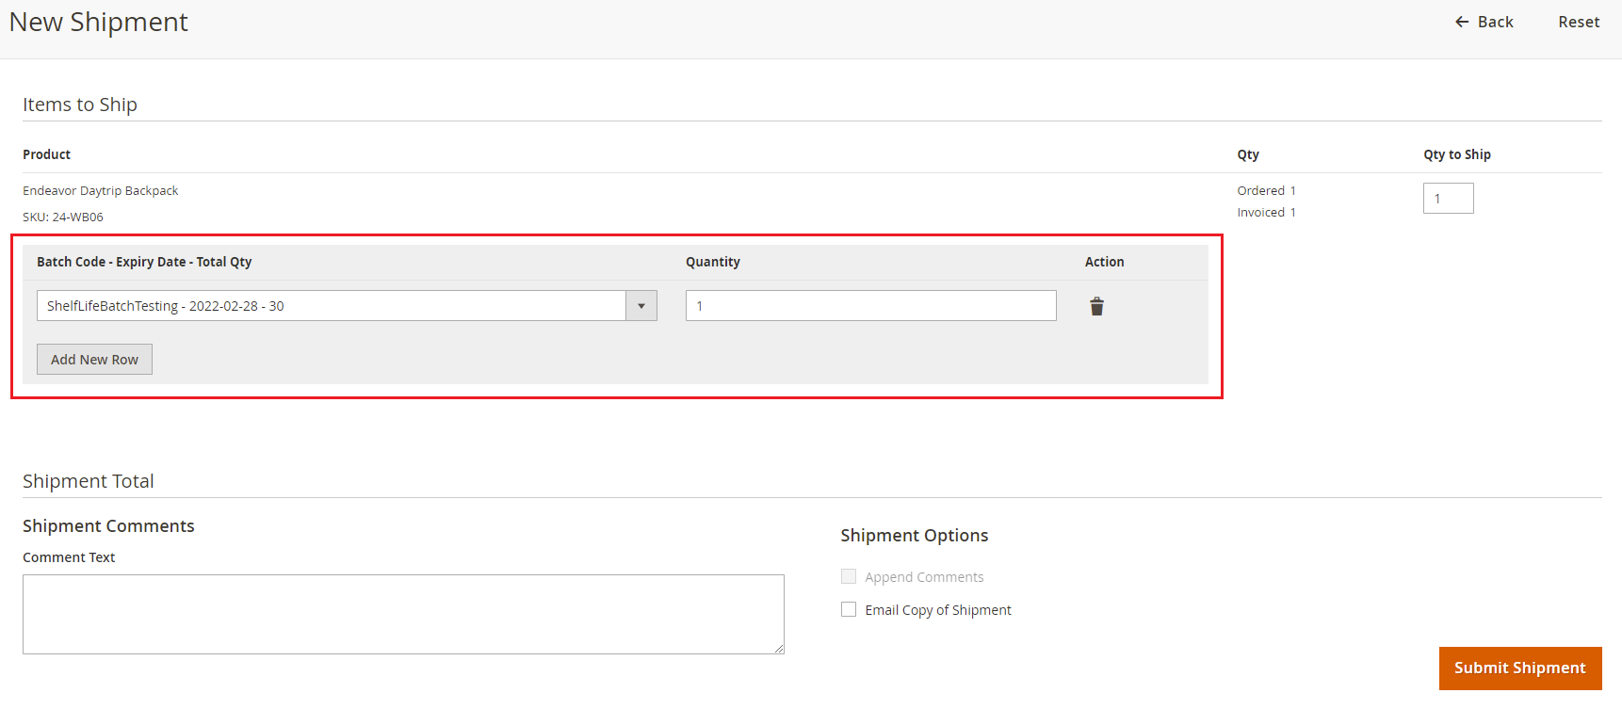Click the 'Email Copy of Shipment' label text

pyautogui.click(x=937, y=610)
